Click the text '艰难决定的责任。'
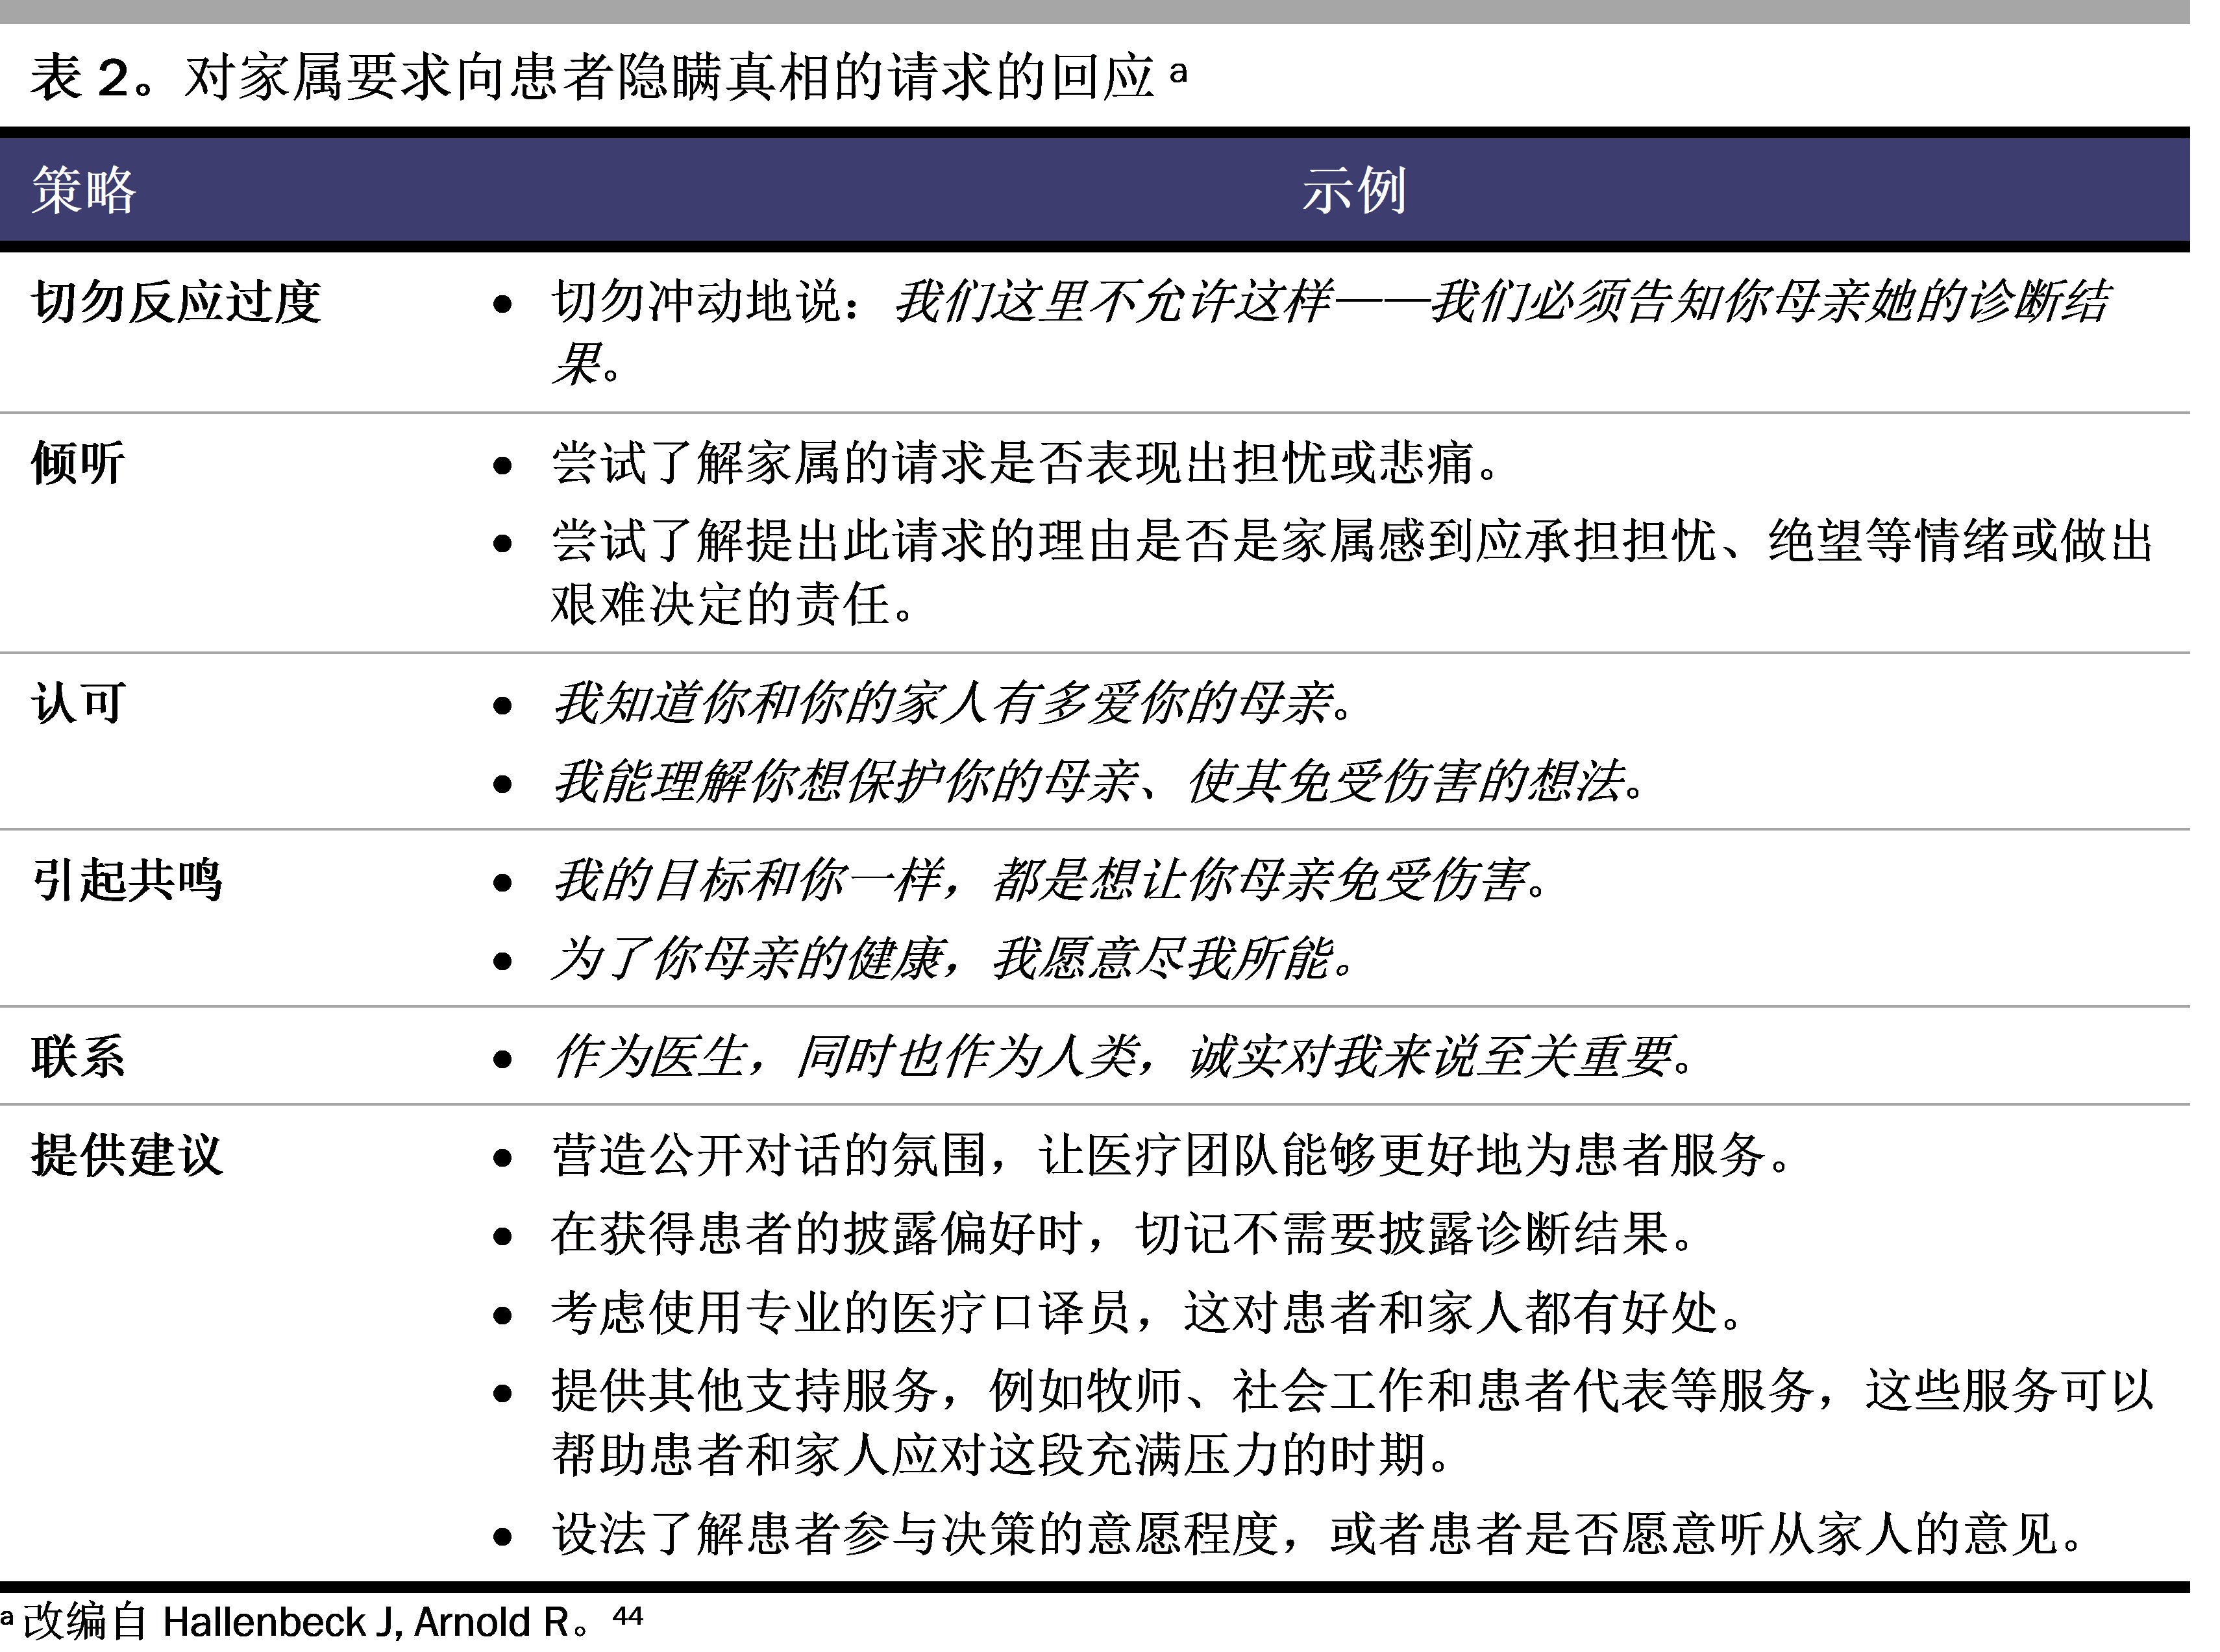2220x1652 pixels. tap(734, 604)
